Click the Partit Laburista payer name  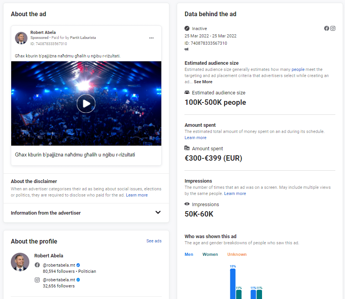coord(83,38)
